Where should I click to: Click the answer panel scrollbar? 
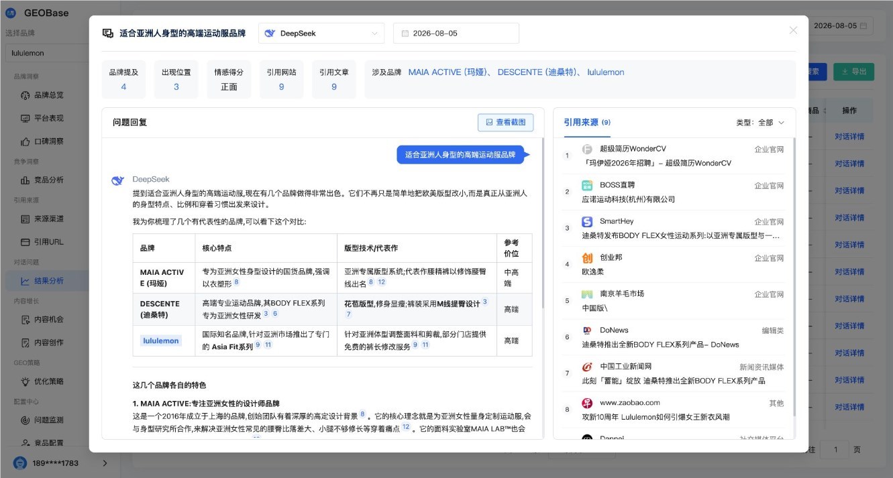click(542, 223)
